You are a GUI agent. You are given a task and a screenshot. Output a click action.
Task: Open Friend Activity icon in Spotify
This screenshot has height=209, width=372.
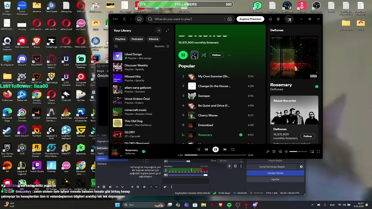(x=278, y=19)
